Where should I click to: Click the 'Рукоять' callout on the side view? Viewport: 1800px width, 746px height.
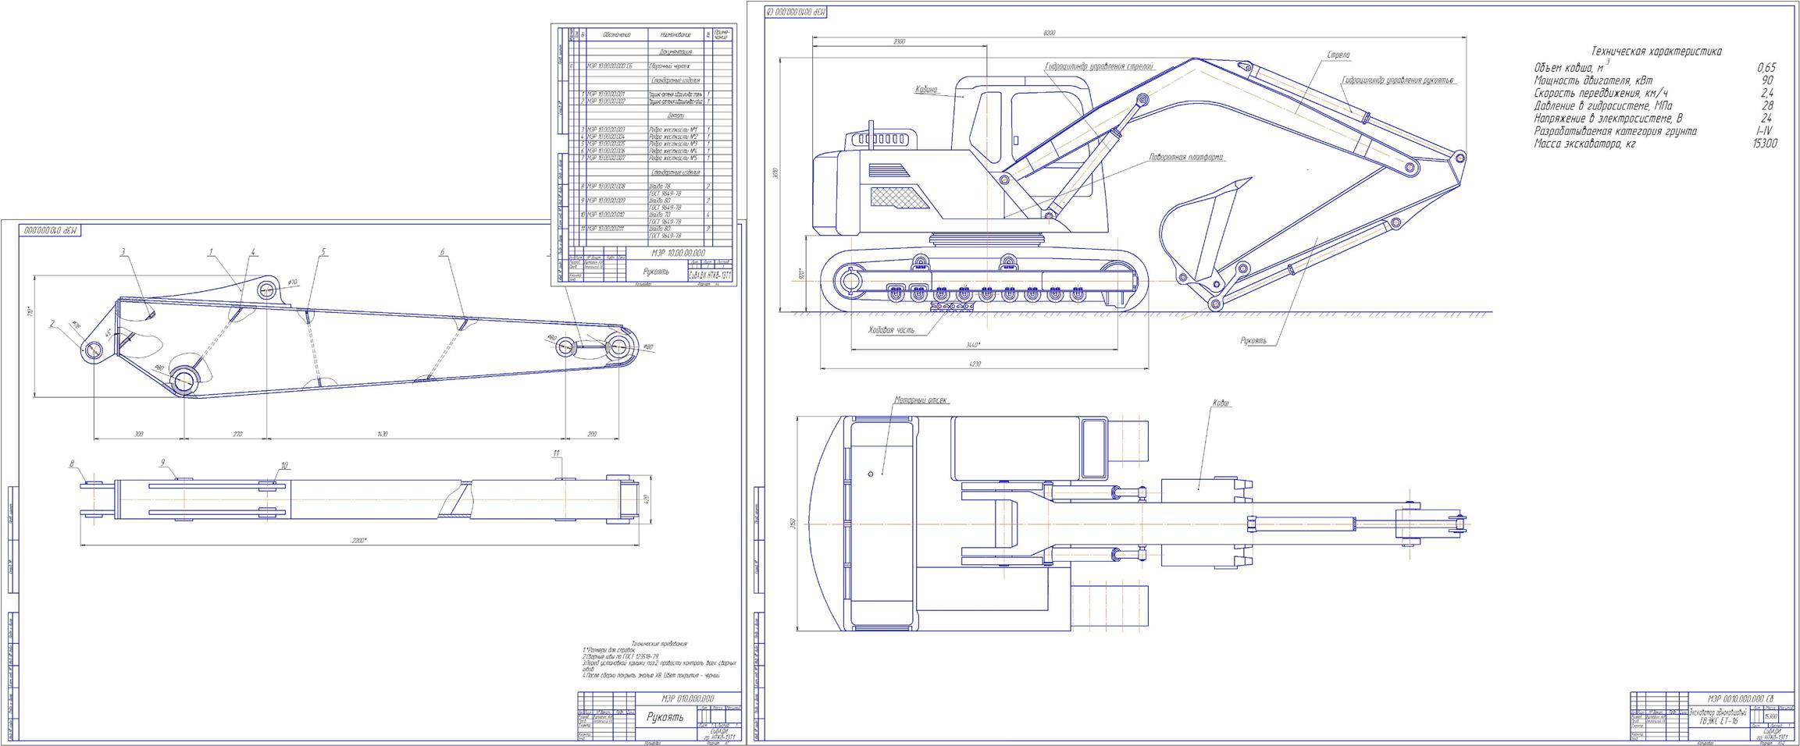point(1253,340)
